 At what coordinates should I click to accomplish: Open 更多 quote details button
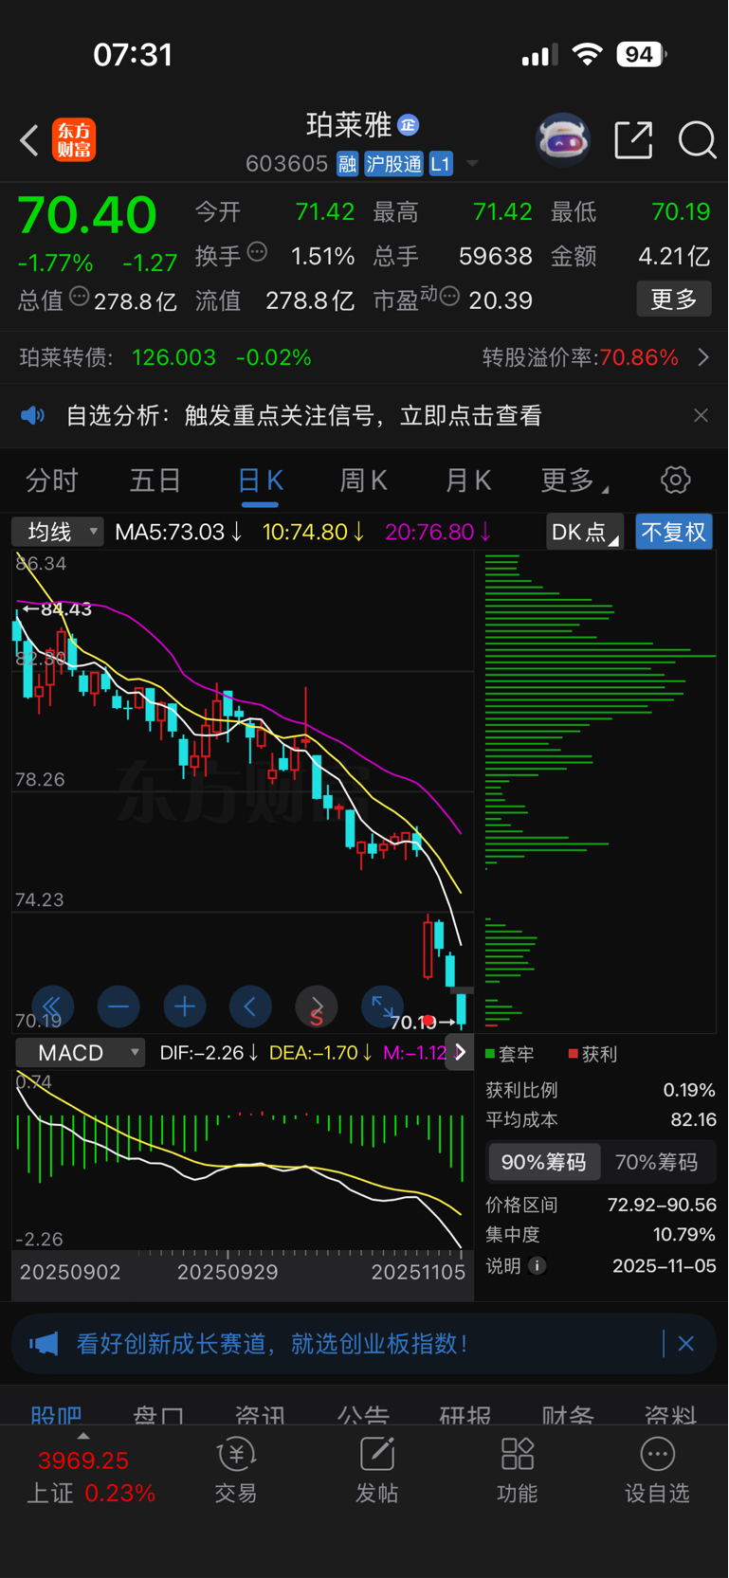pyautogui.click(x=673, y=299)
